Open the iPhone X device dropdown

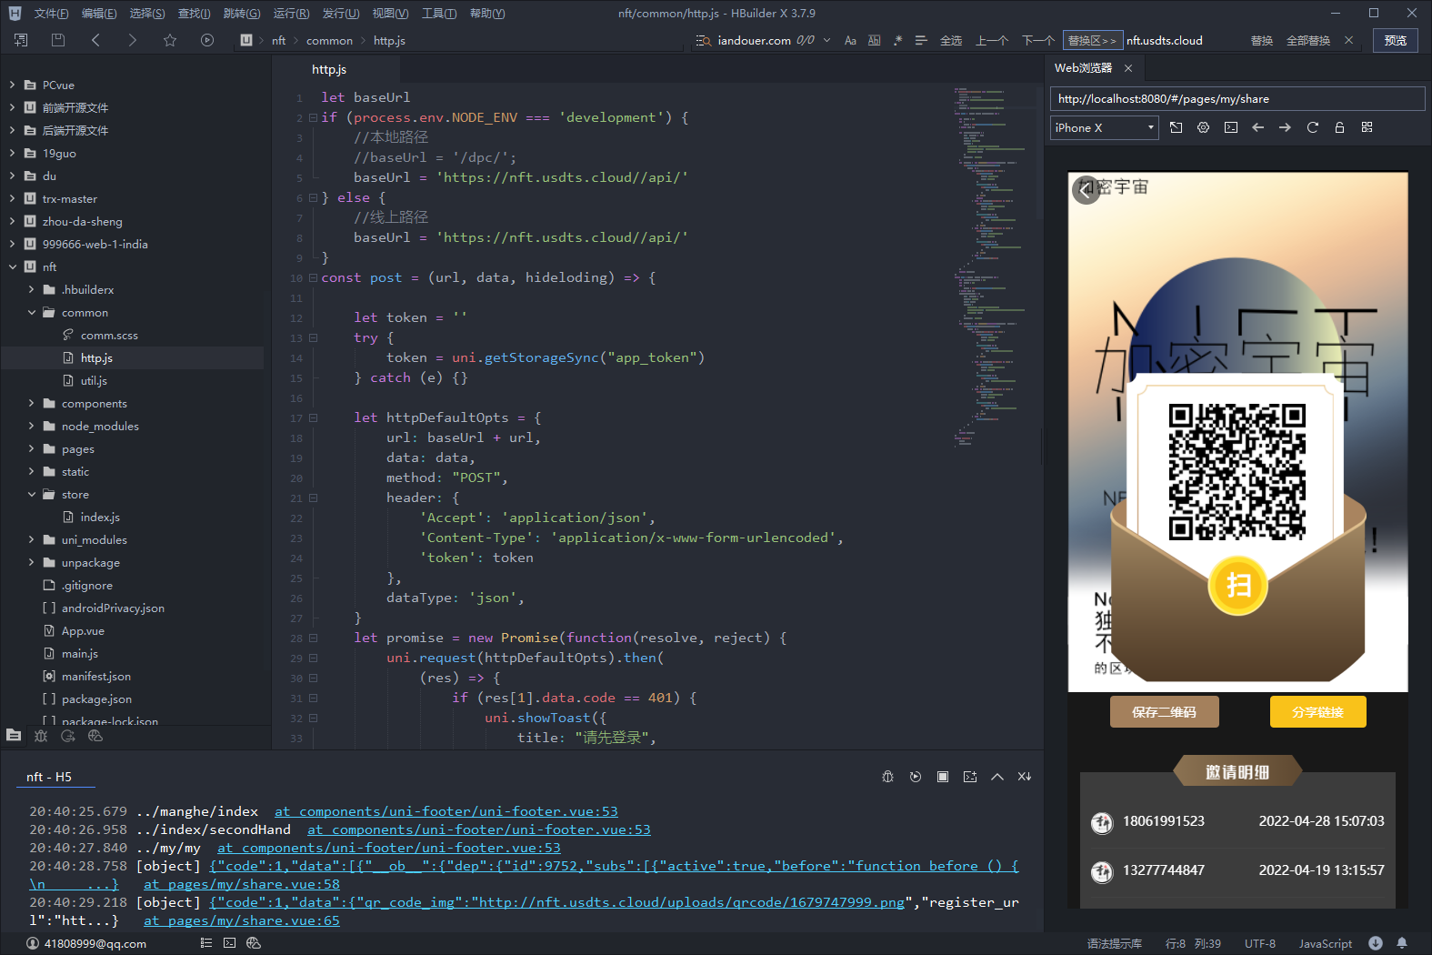[x=1105, y=127]
